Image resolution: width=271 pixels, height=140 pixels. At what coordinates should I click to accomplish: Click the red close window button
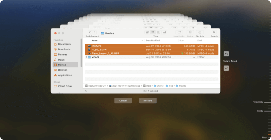55,33
